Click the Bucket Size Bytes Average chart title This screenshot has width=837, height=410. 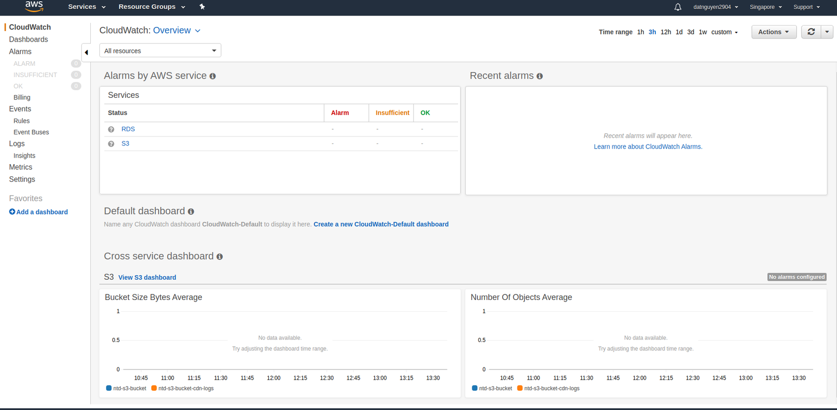[153, 297]
